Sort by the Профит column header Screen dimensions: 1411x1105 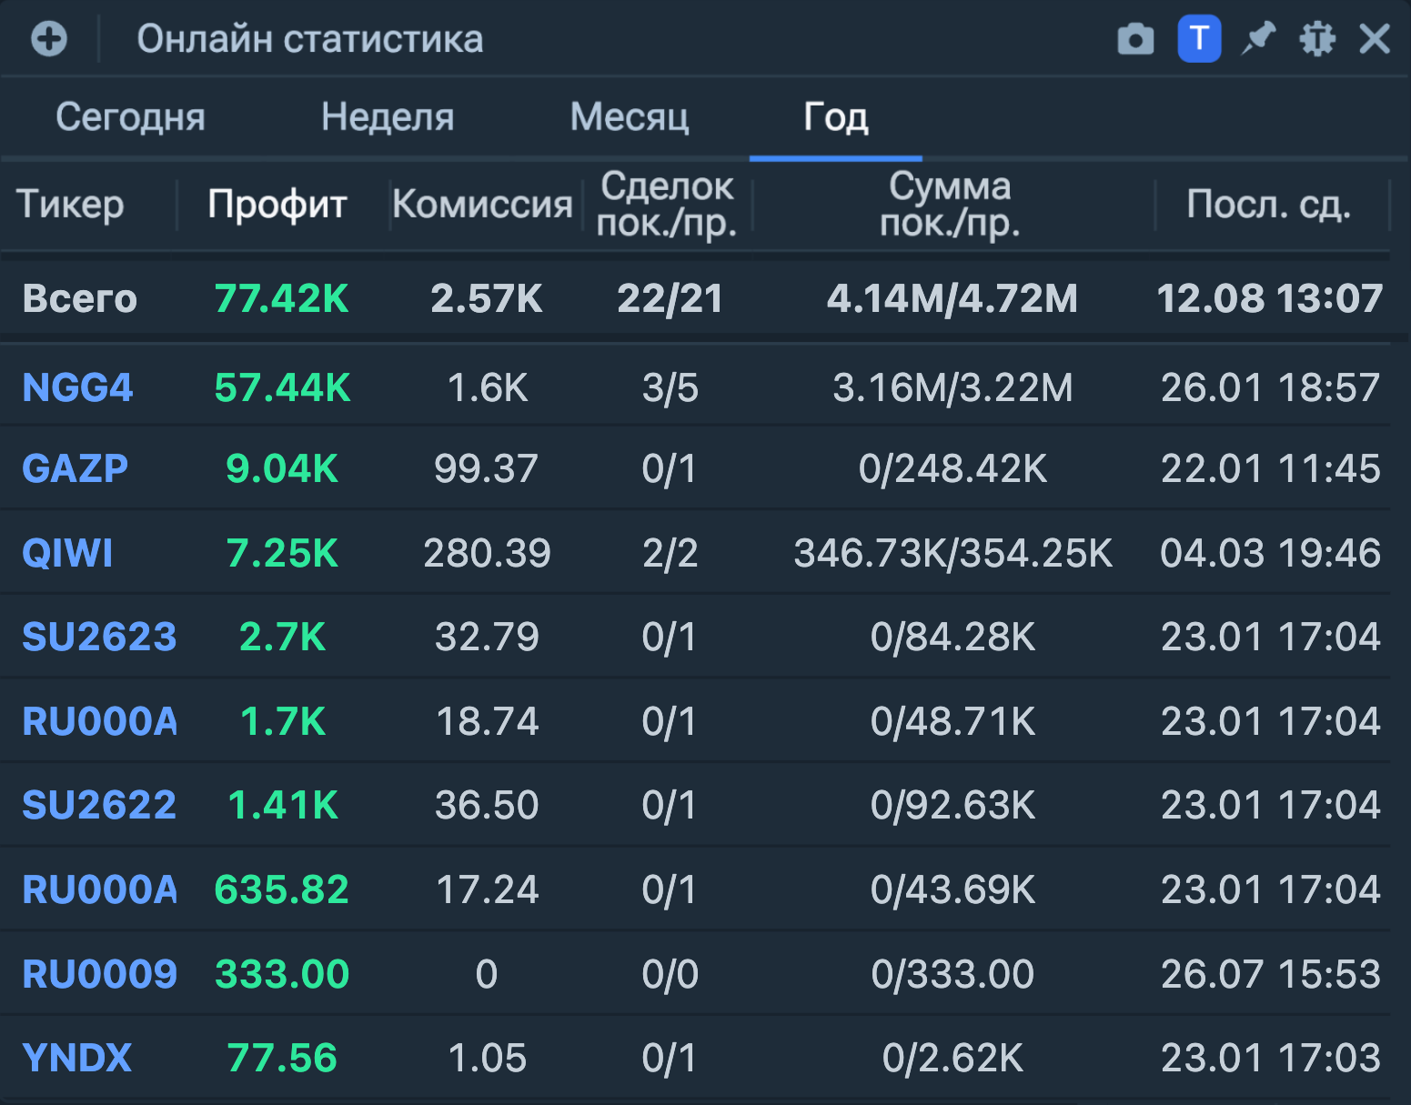(x=277, y=205)
